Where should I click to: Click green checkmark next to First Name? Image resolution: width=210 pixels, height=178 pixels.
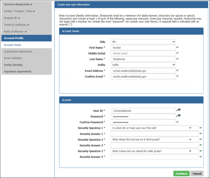(177, 47)
